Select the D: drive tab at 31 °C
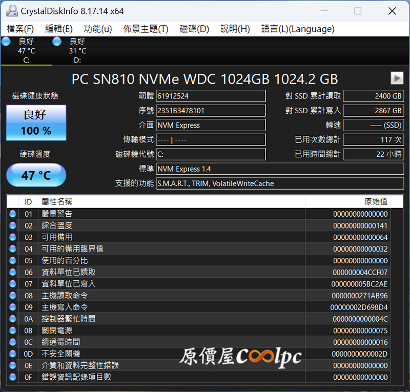Screen dimensions: 410x392 coord(77,51)
